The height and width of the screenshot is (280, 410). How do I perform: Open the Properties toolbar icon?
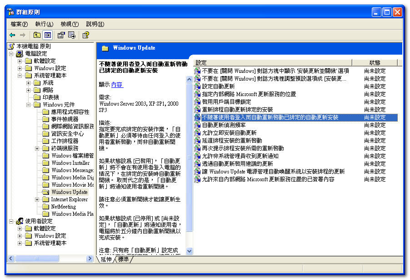pos(61,35)
